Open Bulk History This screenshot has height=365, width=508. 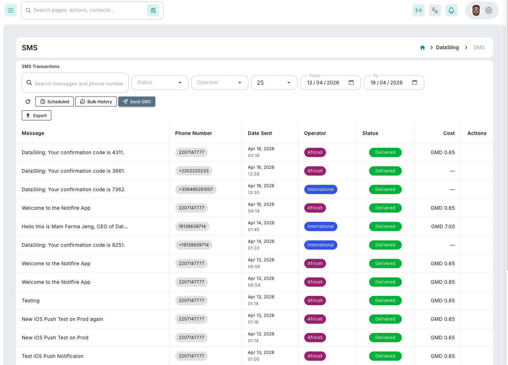point(96,101)
